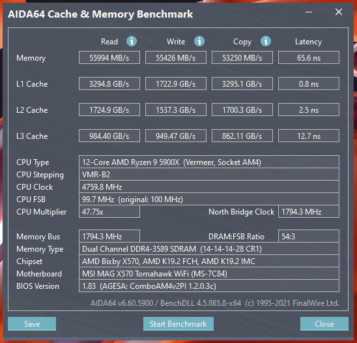Image resolution: width=357 pixels, height=343 pixels.
Task: Start the benchmark
Action: tap(178, 323)
